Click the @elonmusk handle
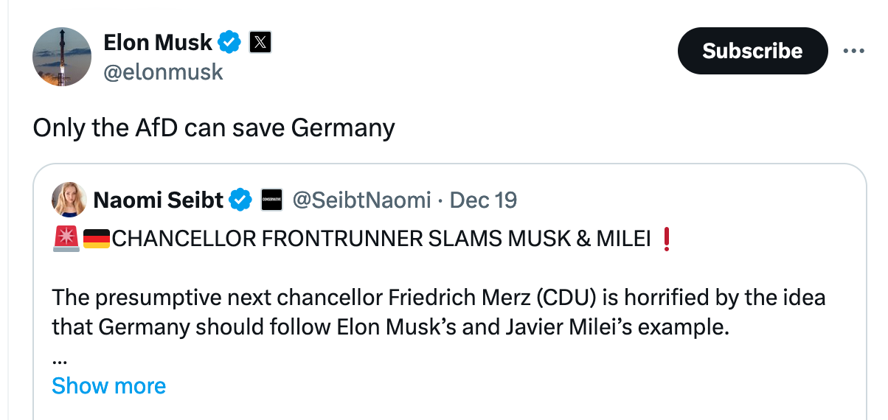This screenshot has height=420, width=888. (x=163, y=71)
